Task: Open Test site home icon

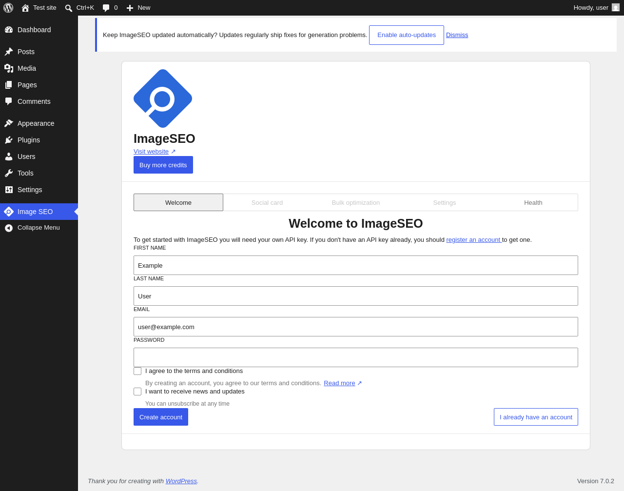Action: [25, 8]
